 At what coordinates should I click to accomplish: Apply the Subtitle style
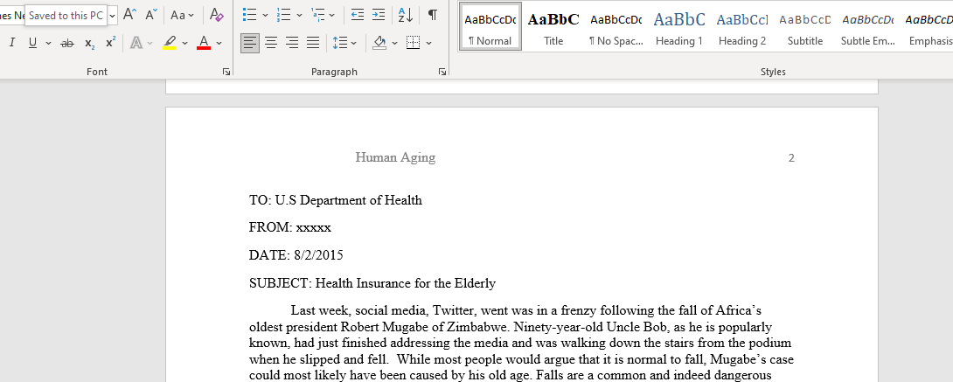click(804, 27)
